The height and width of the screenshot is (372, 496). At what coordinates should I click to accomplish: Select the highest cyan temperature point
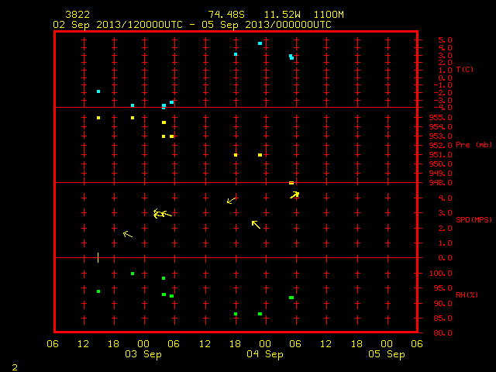click(x=260, y=43)
